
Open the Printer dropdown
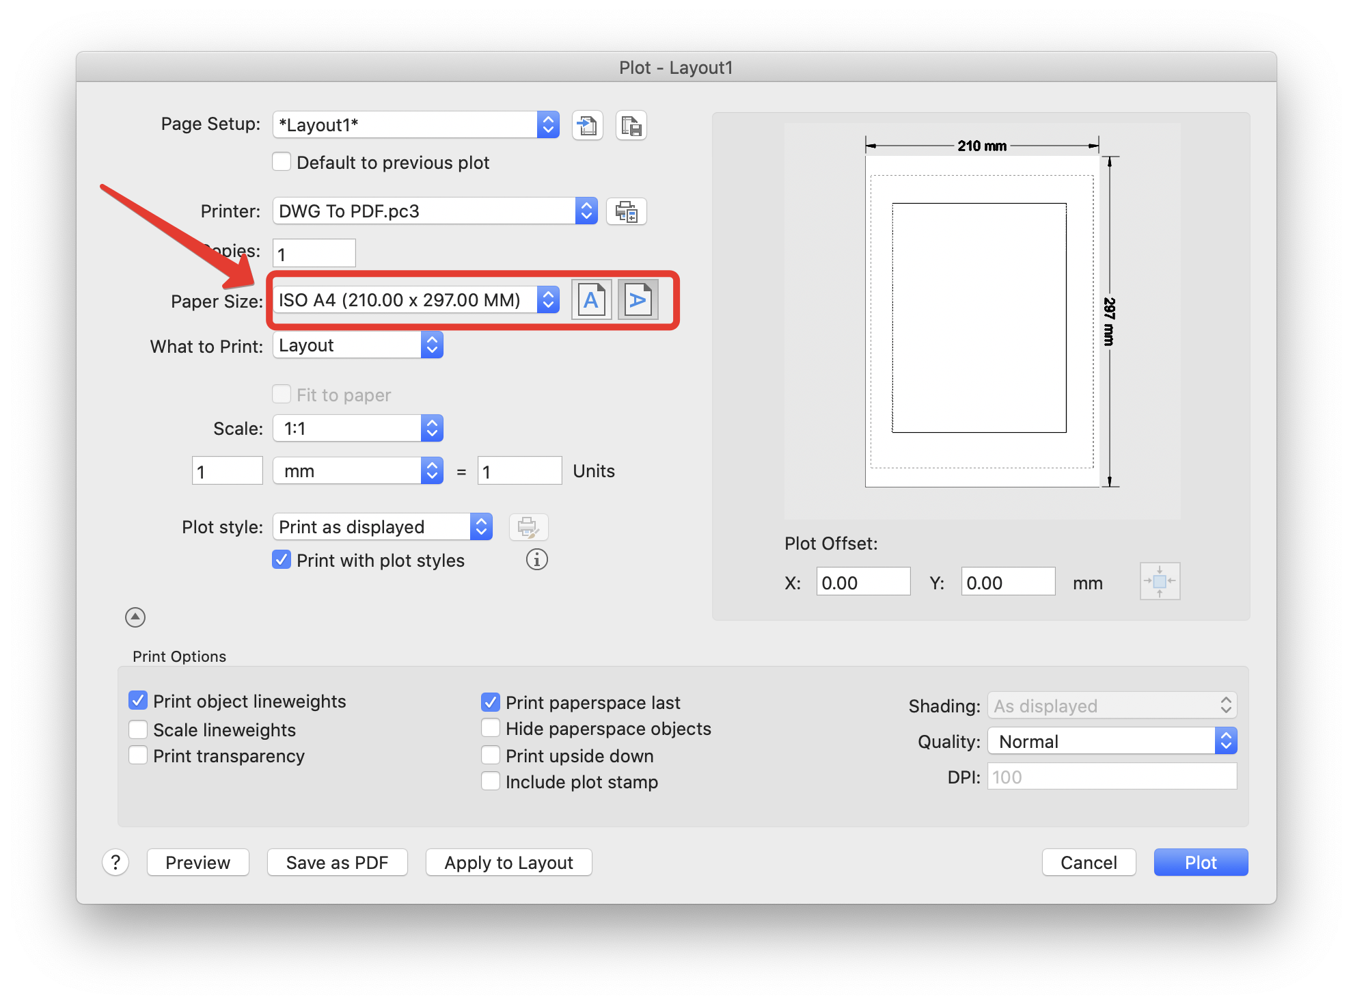[435, 211]
